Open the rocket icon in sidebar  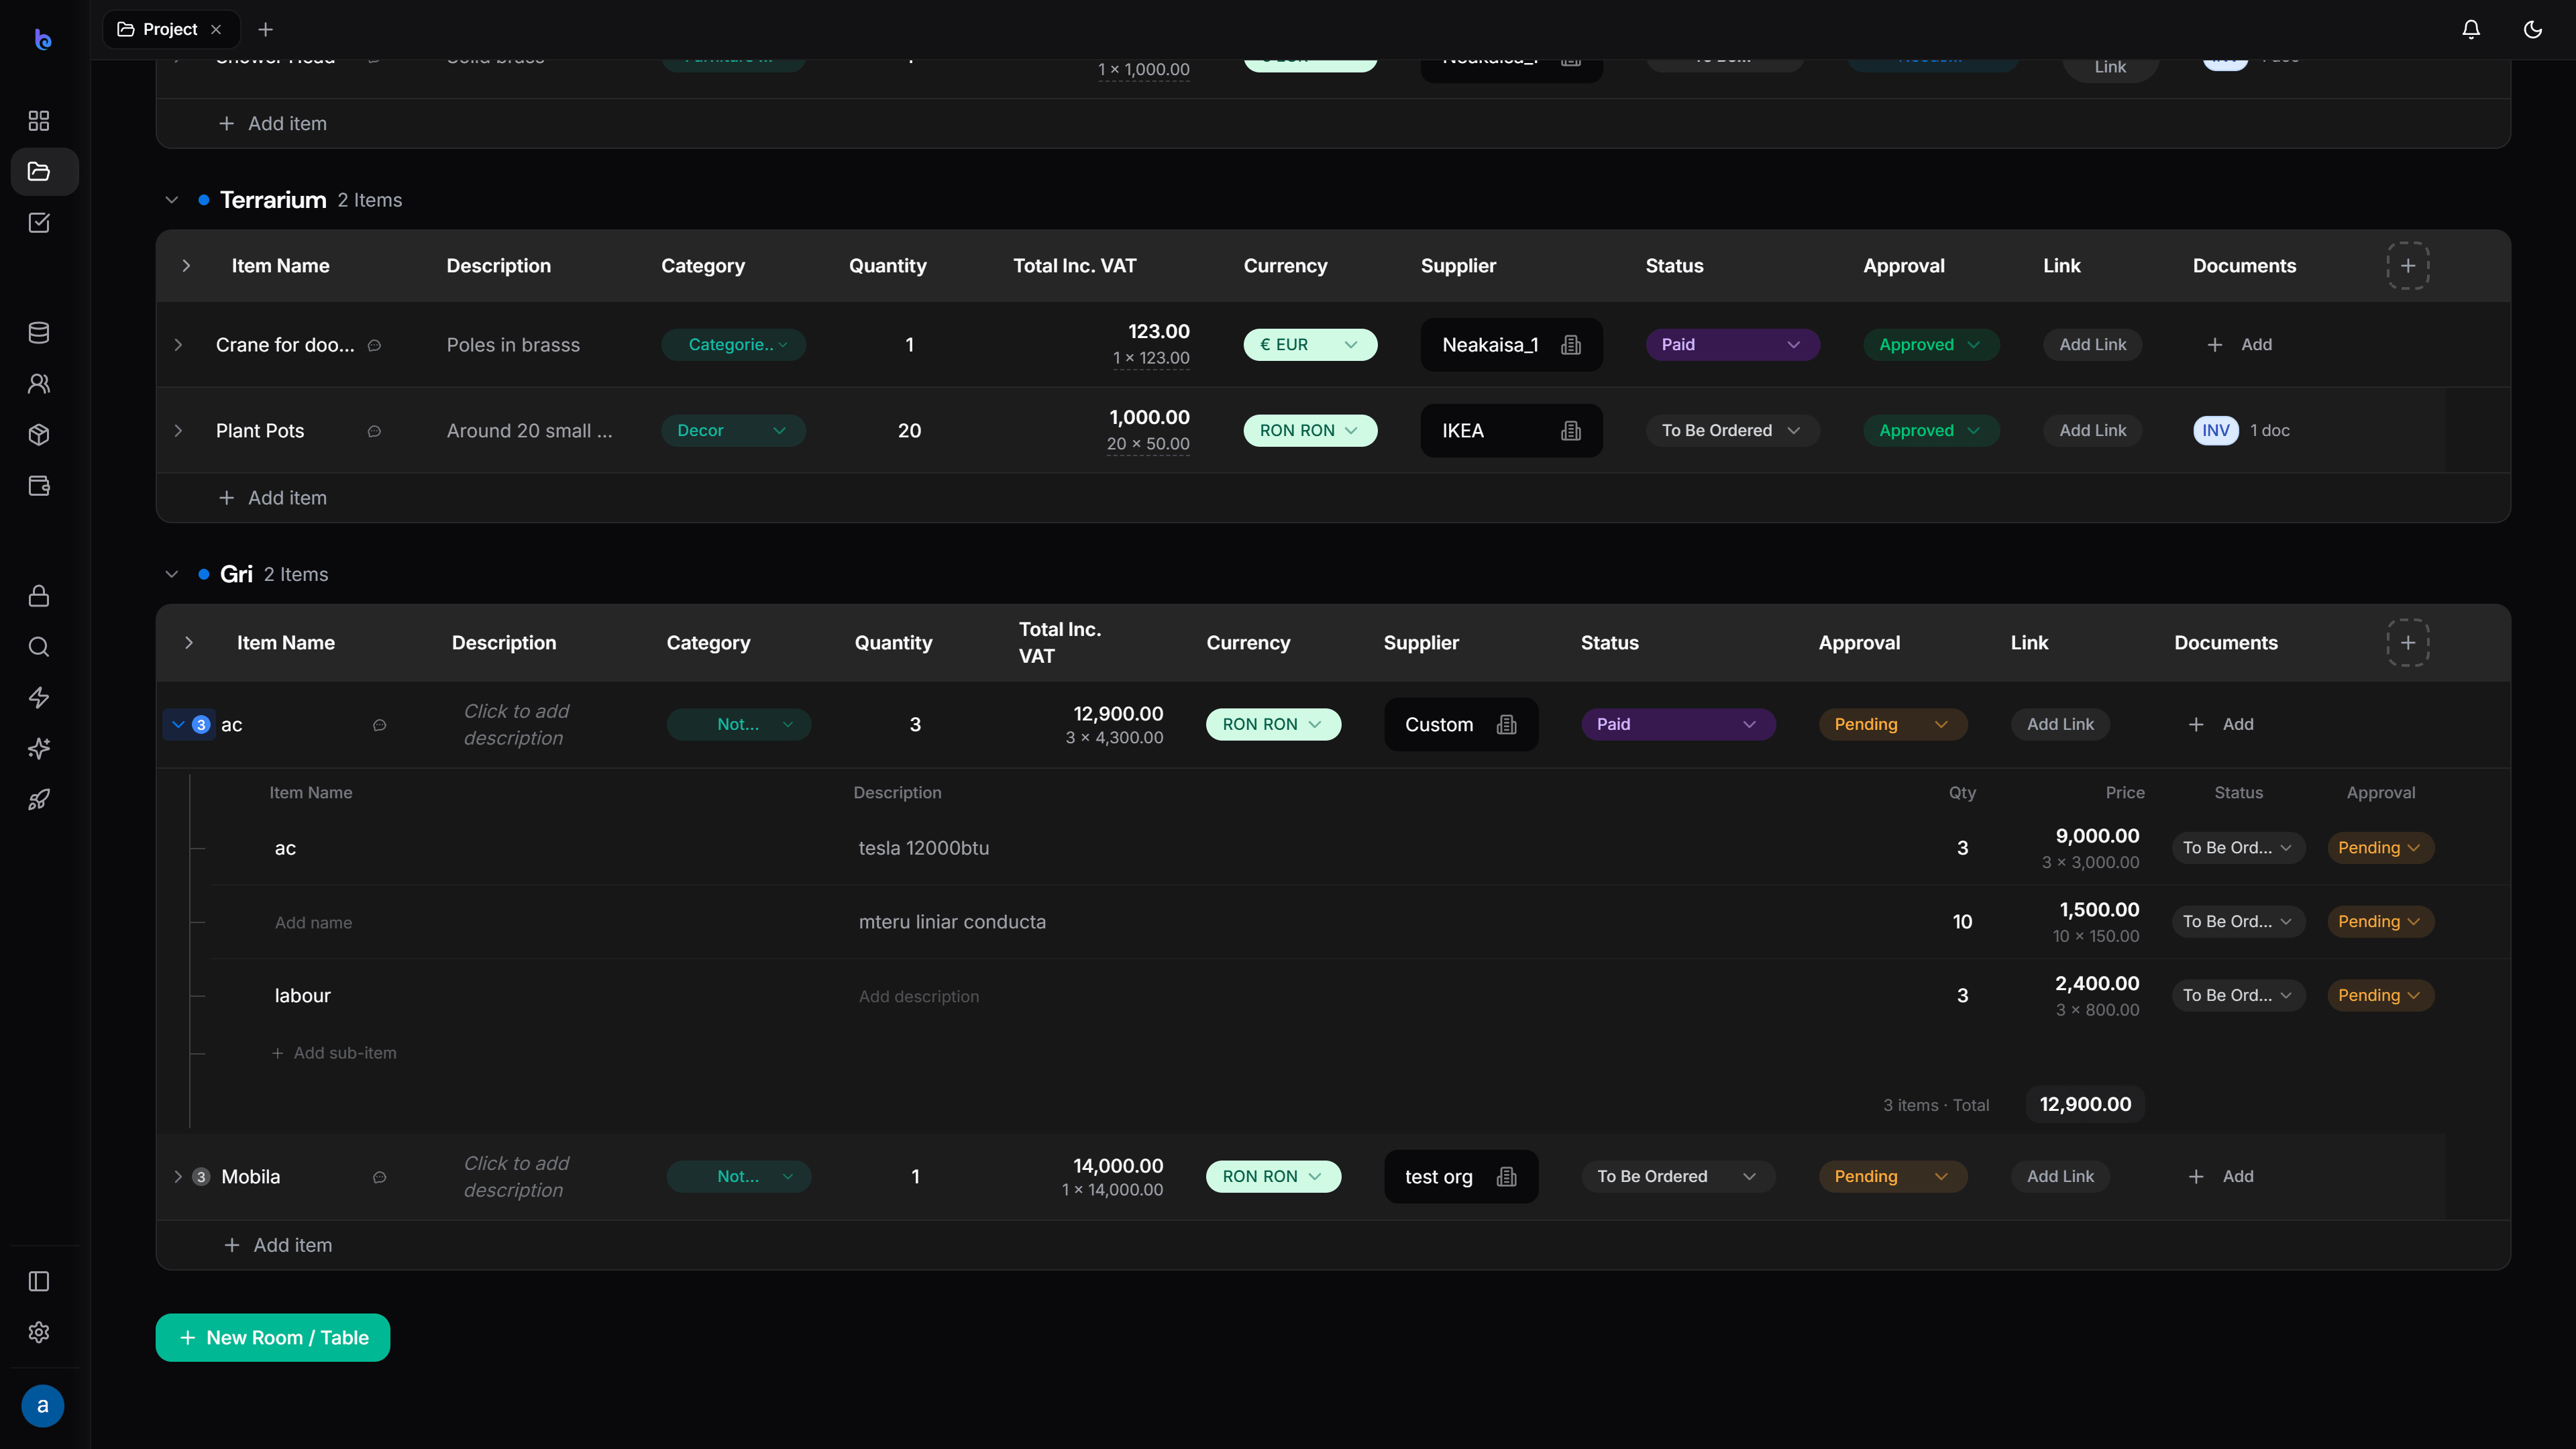point(39,800)
